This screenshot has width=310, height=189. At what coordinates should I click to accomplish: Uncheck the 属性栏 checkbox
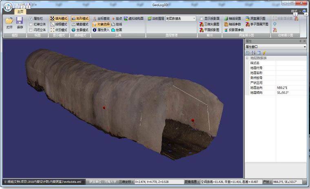click(x=31, y=18)
